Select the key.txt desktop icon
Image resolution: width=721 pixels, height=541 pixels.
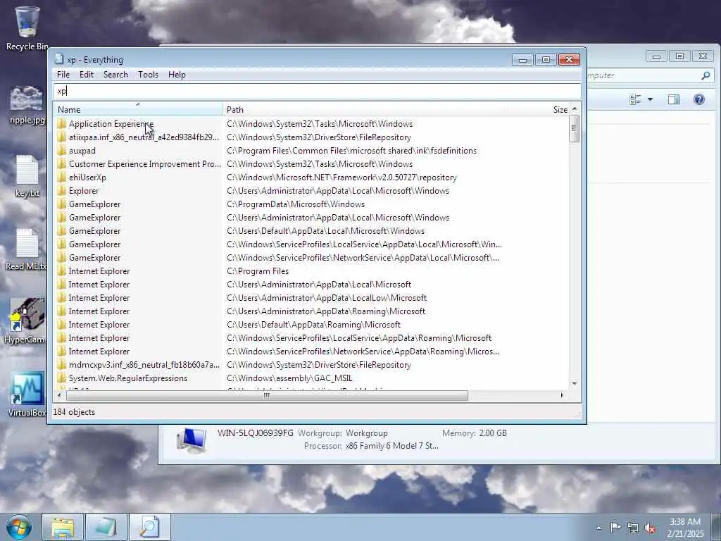click(27, 177)
